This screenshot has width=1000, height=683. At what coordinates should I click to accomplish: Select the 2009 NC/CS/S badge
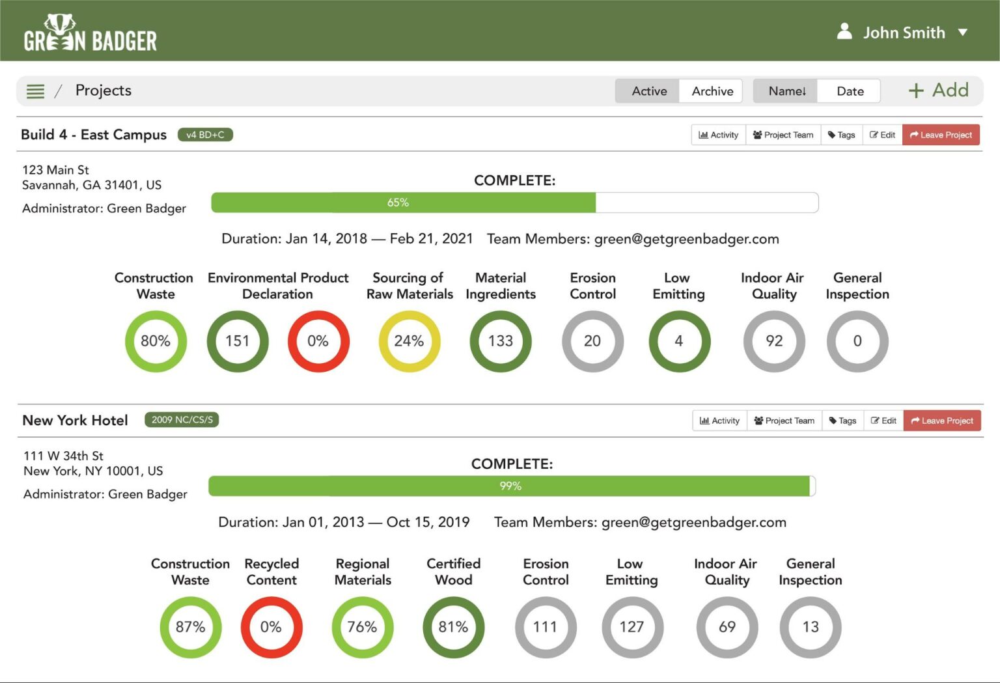coord(182,420)
